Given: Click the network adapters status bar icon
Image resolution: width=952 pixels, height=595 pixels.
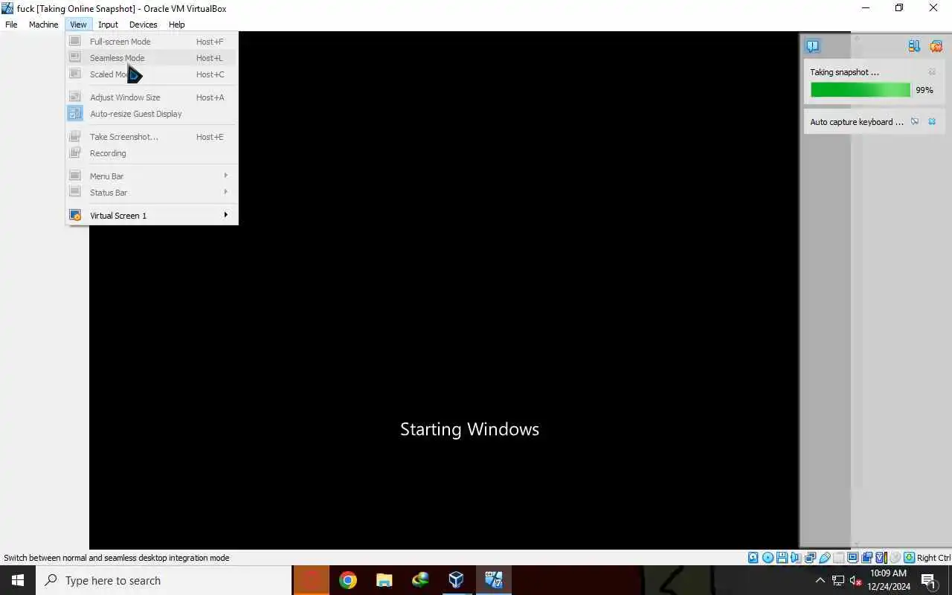Looking at the screenshot, I should click(x=811, y=558).
